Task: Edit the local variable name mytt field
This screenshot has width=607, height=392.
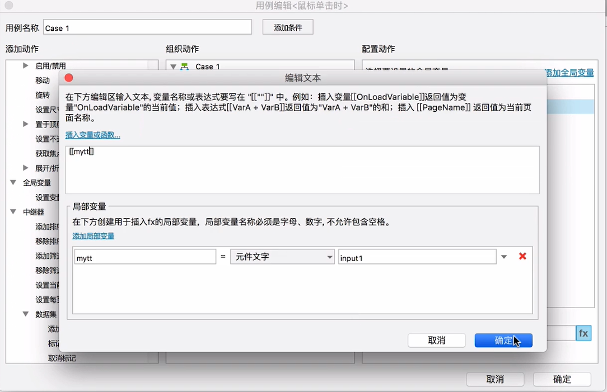Action: 145,257
